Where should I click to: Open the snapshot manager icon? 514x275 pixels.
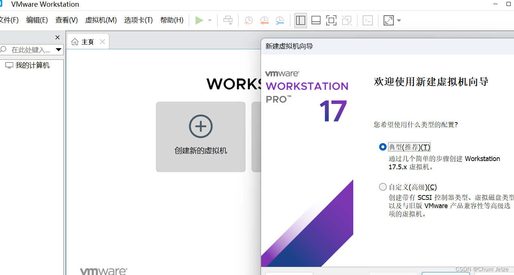(279, 20)
